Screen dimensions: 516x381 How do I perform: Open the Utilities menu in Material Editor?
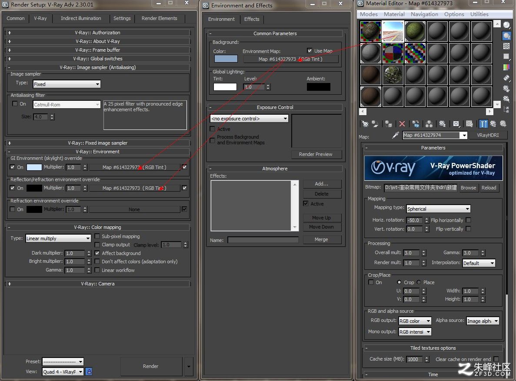click(x=479, y=14)
